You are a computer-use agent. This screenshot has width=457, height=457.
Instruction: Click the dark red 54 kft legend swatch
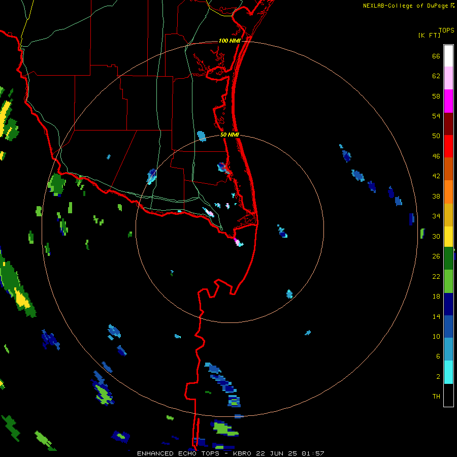pyautogui.click(x=448, y=123)
